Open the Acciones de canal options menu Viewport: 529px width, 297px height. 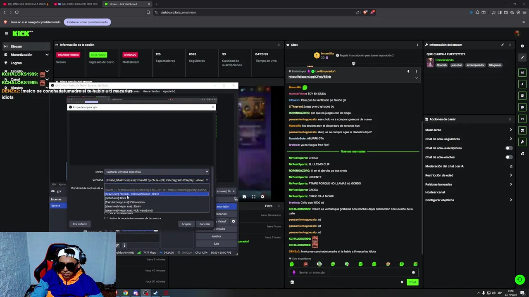pos(510,119)
